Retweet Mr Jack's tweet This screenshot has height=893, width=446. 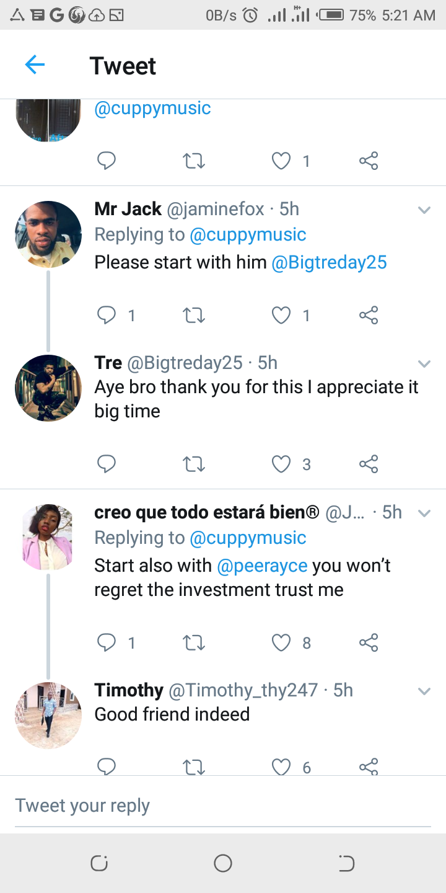click(x=195, y=316)
